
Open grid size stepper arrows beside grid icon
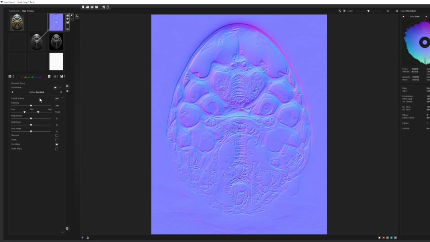pyautogui.click(x=13, y=76)
